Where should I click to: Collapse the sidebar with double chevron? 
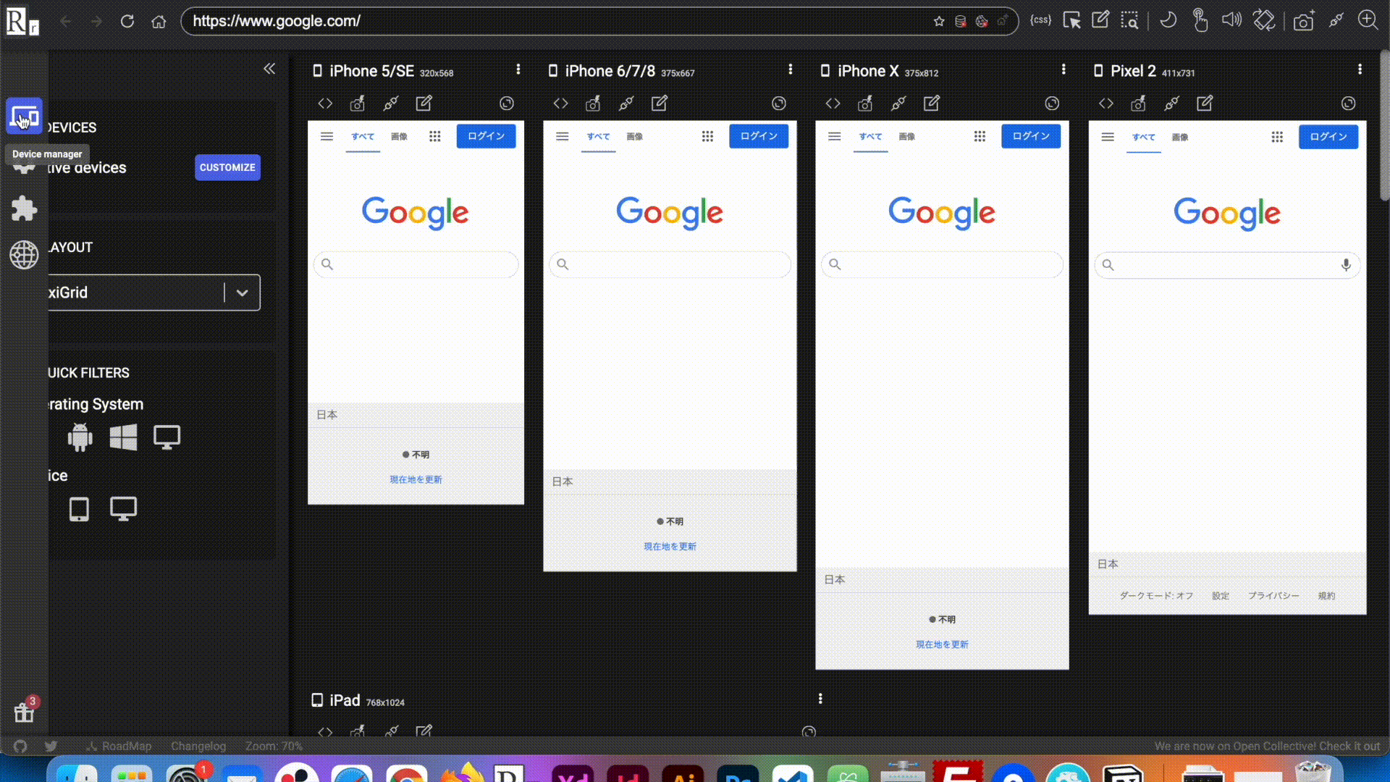pyautogui.click(x=269, y=69)
